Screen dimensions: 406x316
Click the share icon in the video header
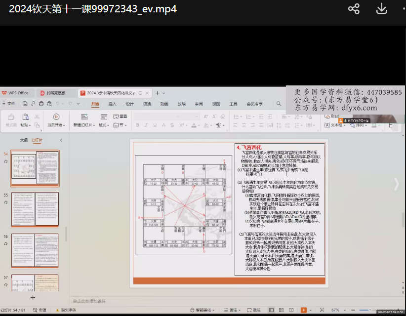pyautogui.click(x=354, y=9)
